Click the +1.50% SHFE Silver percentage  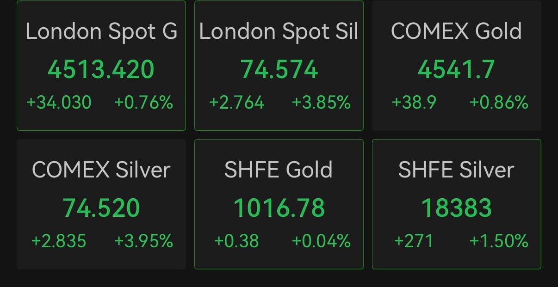pos(499,241)
